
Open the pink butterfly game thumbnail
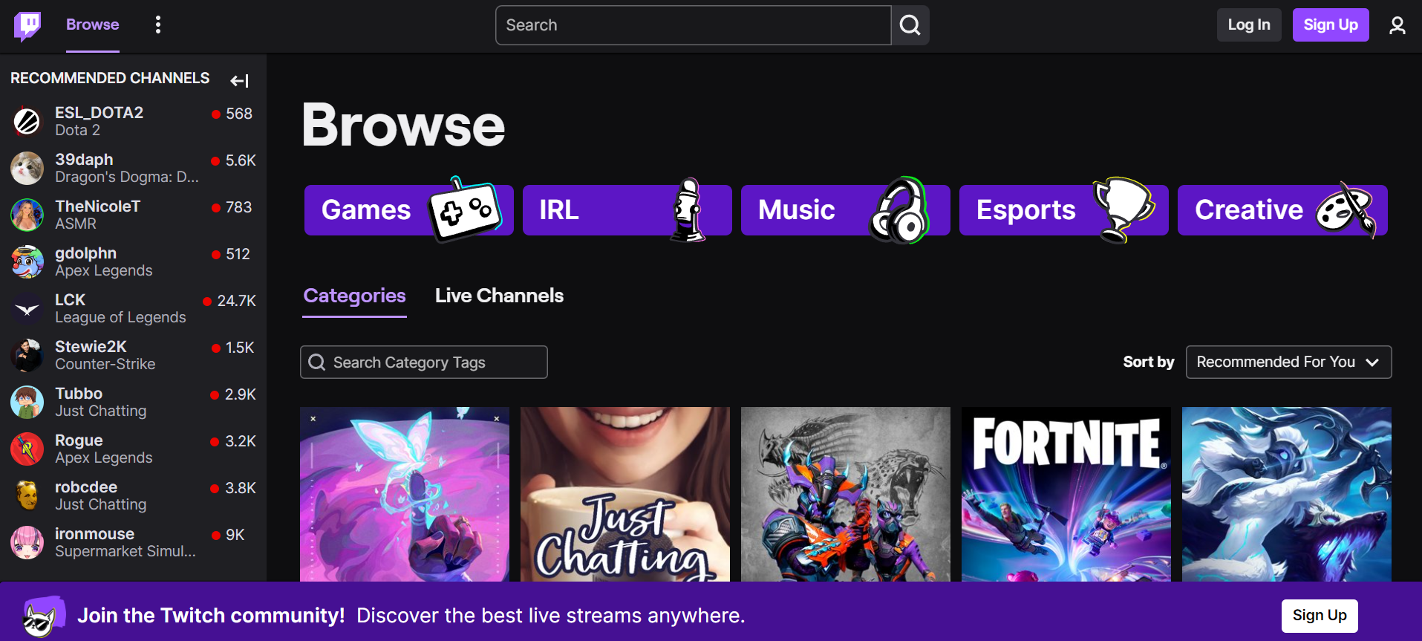click(405, 494)
